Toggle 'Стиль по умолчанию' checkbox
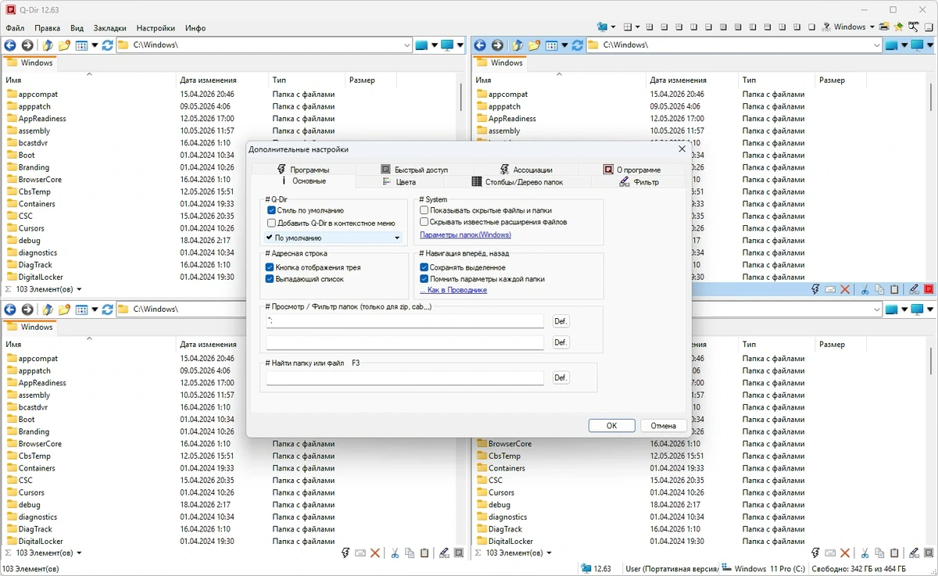This screenshot has height=576, width=938. [x=271, y=210]
